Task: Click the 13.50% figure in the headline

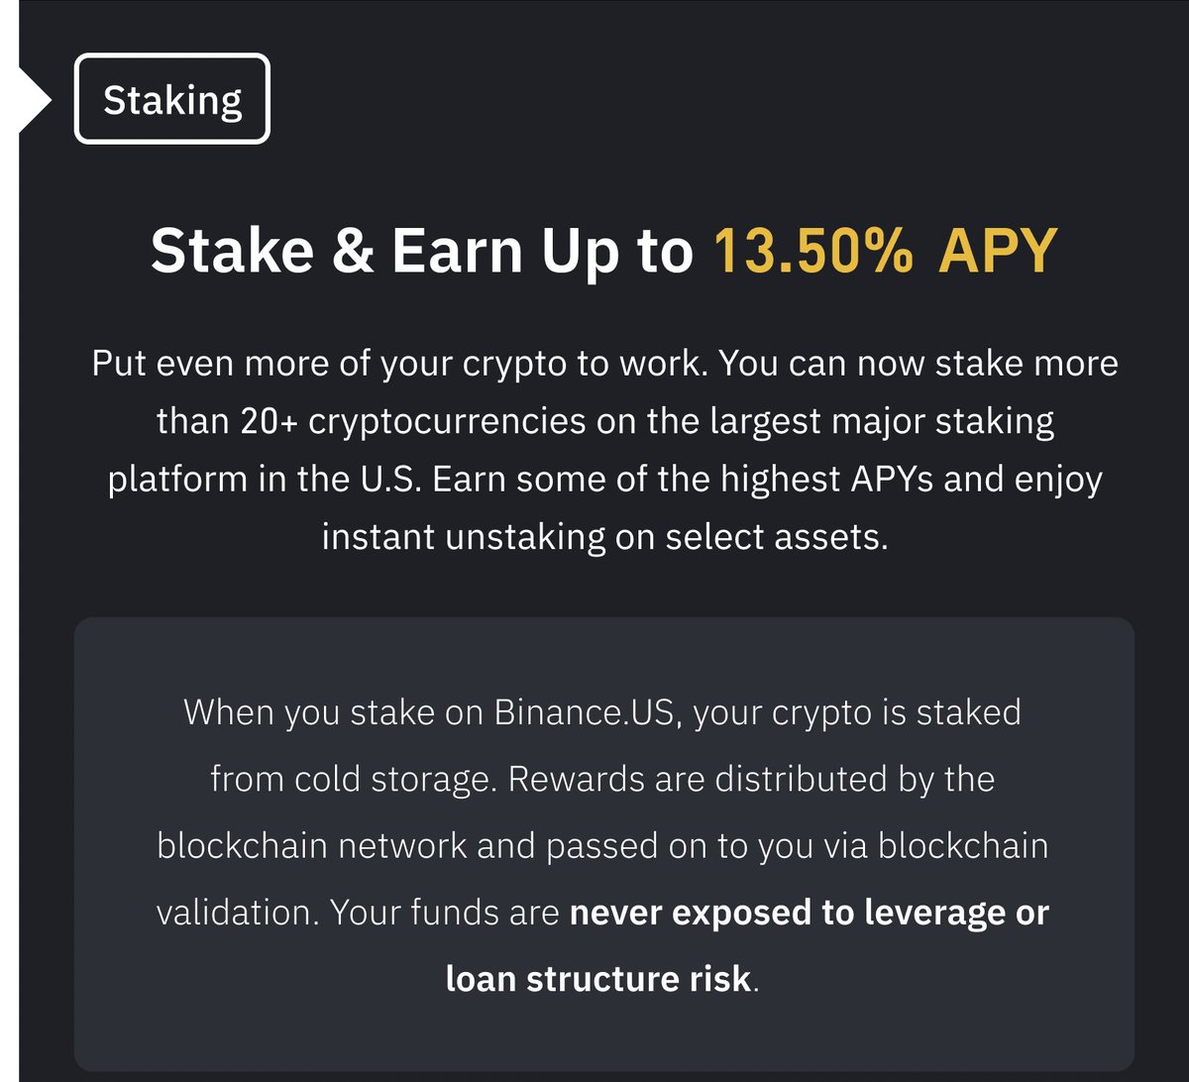Action: [813, 251]
